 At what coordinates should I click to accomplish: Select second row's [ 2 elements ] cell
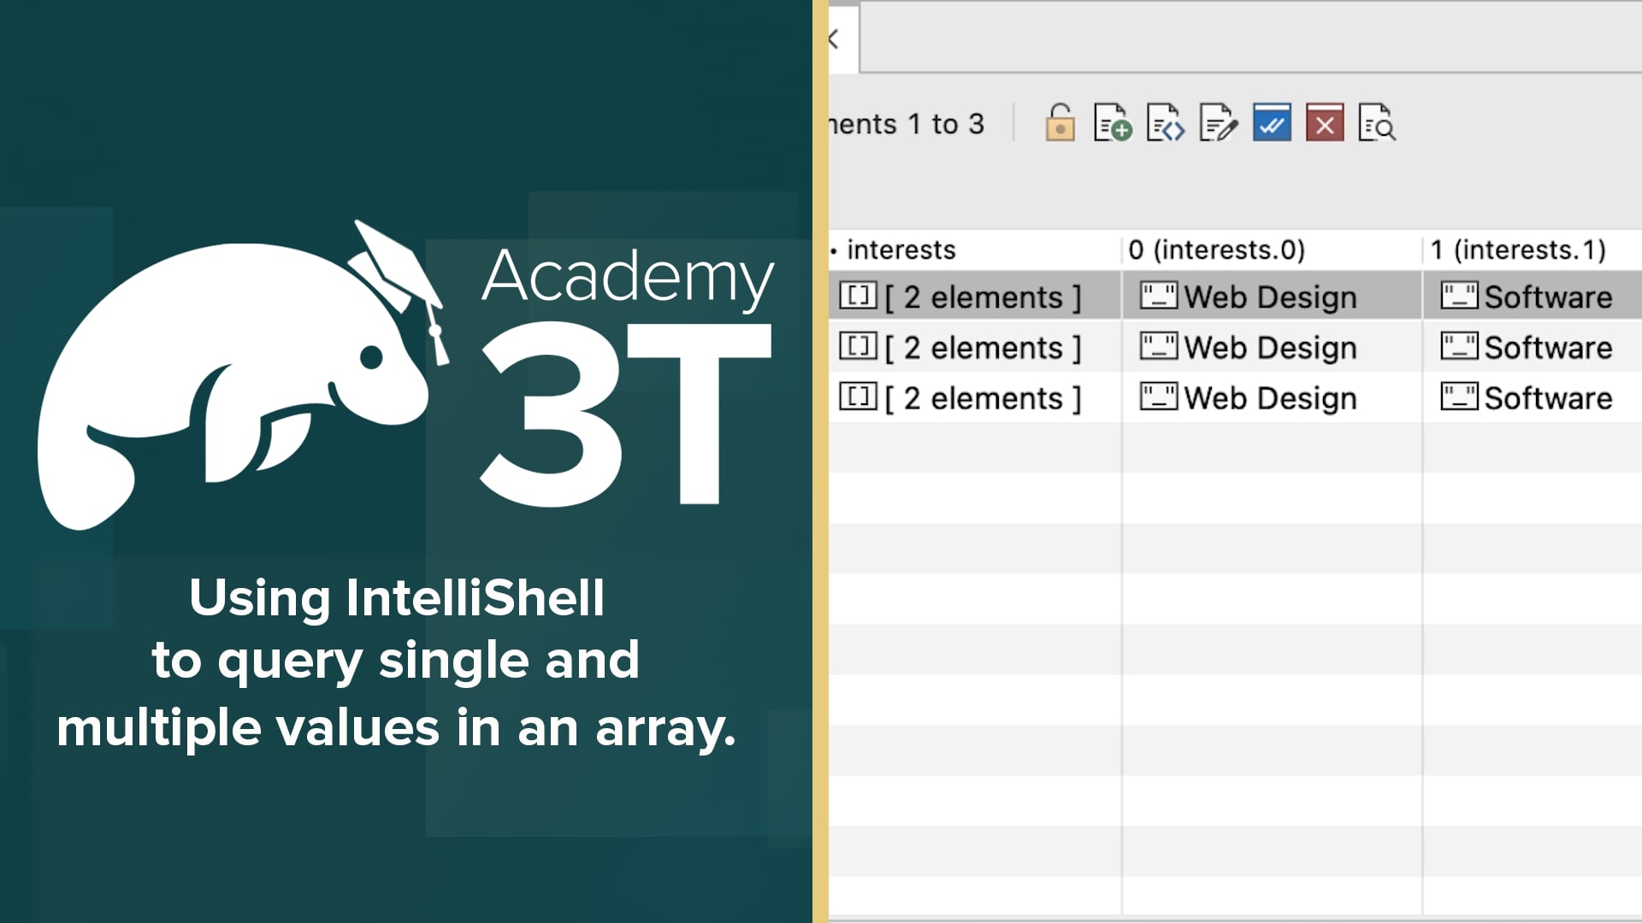coord(974,346)
